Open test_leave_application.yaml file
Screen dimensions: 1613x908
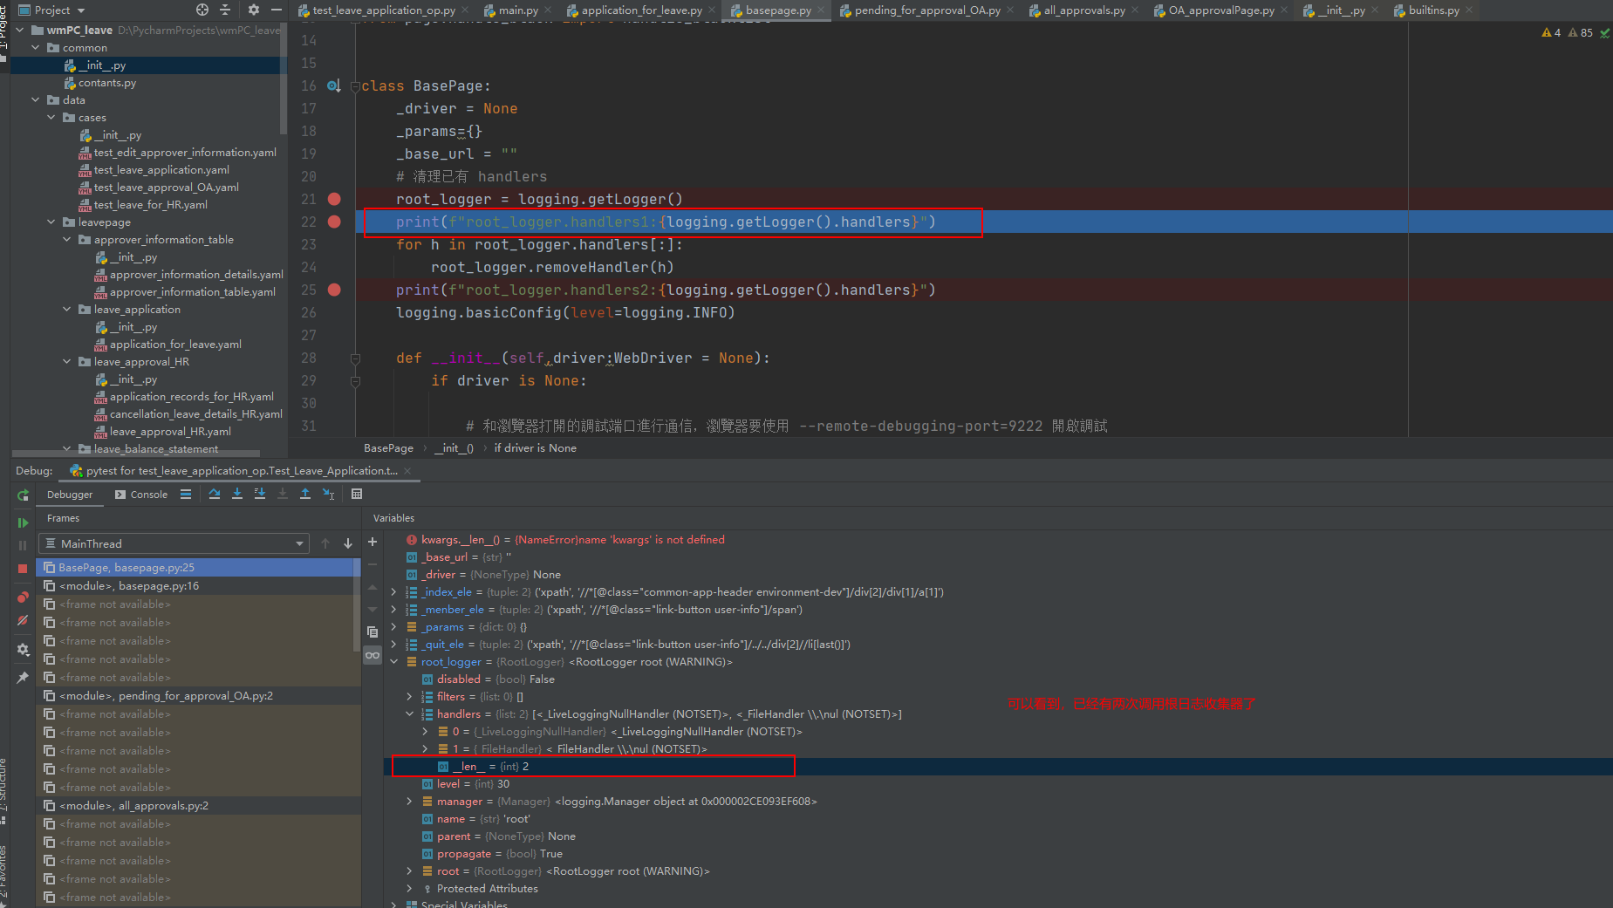point(161,170)
